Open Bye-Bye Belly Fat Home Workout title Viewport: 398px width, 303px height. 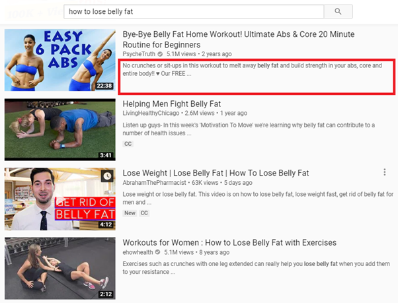click(239, 39)
